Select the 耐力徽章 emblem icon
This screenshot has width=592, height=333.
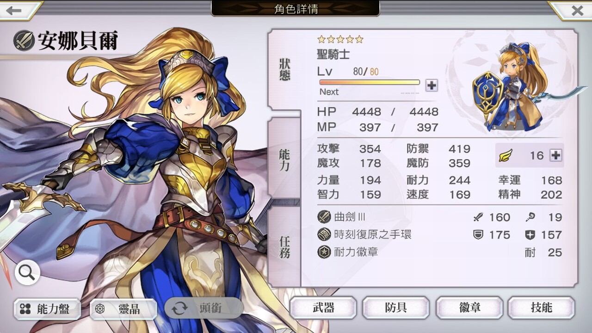point(324,252)
